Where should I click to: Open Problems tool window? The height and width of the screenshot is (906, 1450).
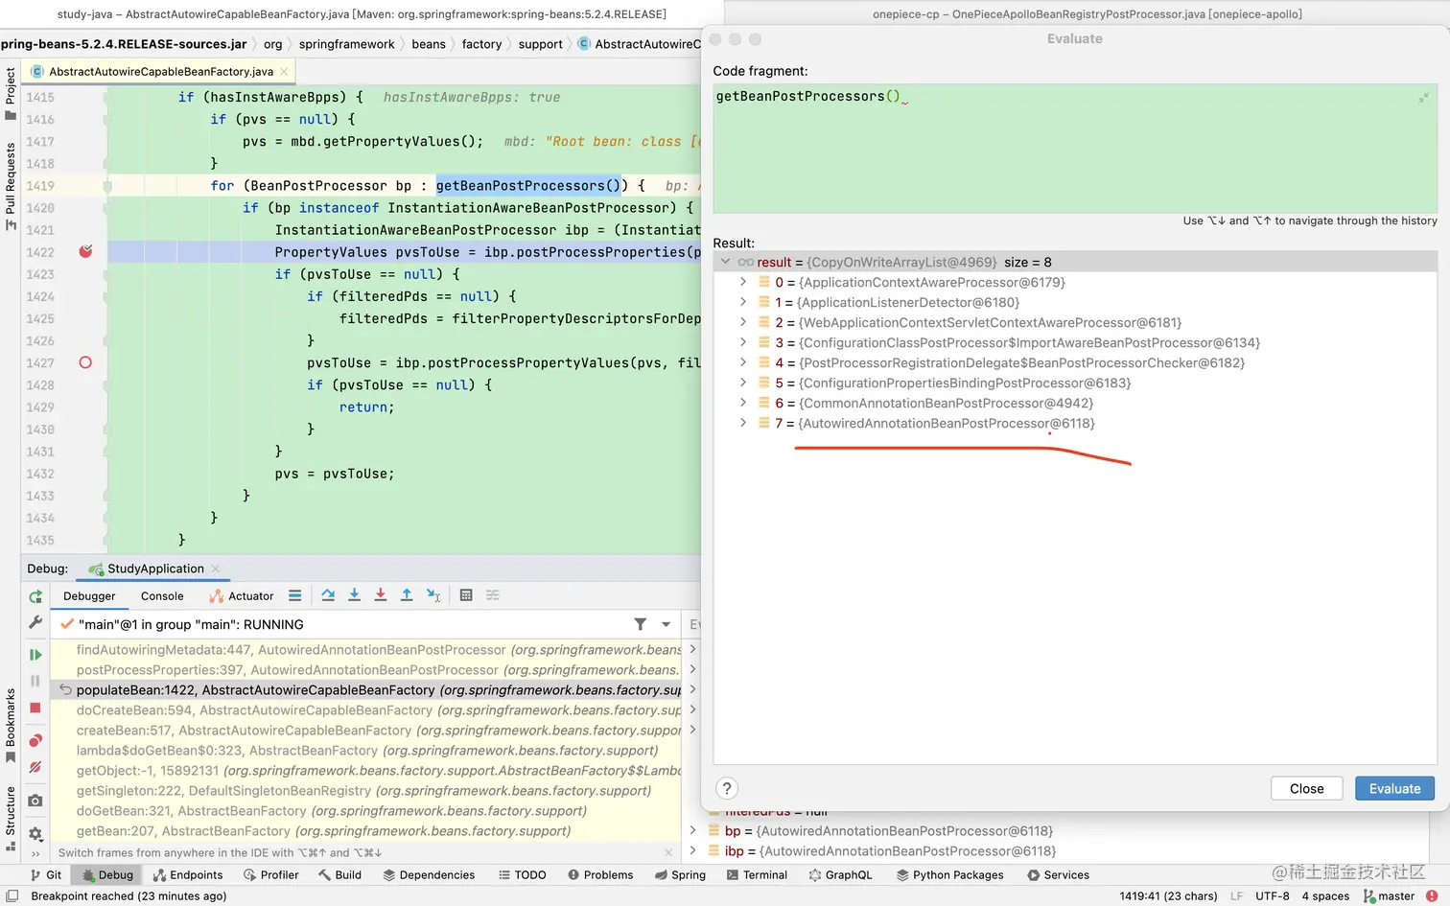click(x=600, y=874)
